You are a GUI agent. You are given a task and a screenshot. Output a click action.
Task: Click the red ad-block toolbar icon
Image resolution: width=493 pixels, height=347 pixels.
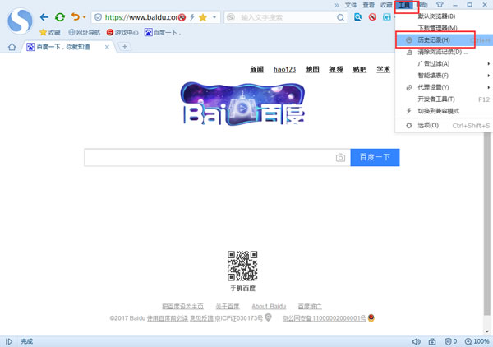[372, 17]
